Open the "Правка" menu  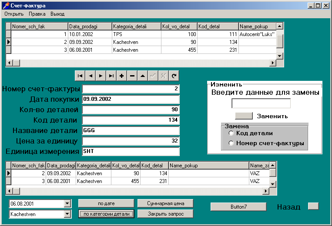click(x=37, y=14)
